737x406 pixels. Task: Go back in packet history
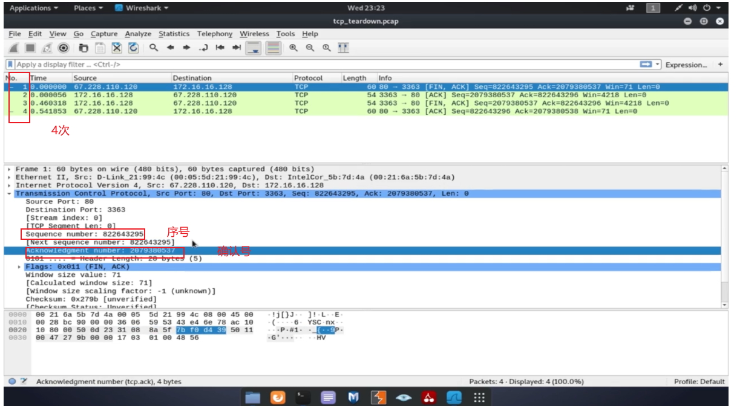pyautogui.click(x=171, y=48)
